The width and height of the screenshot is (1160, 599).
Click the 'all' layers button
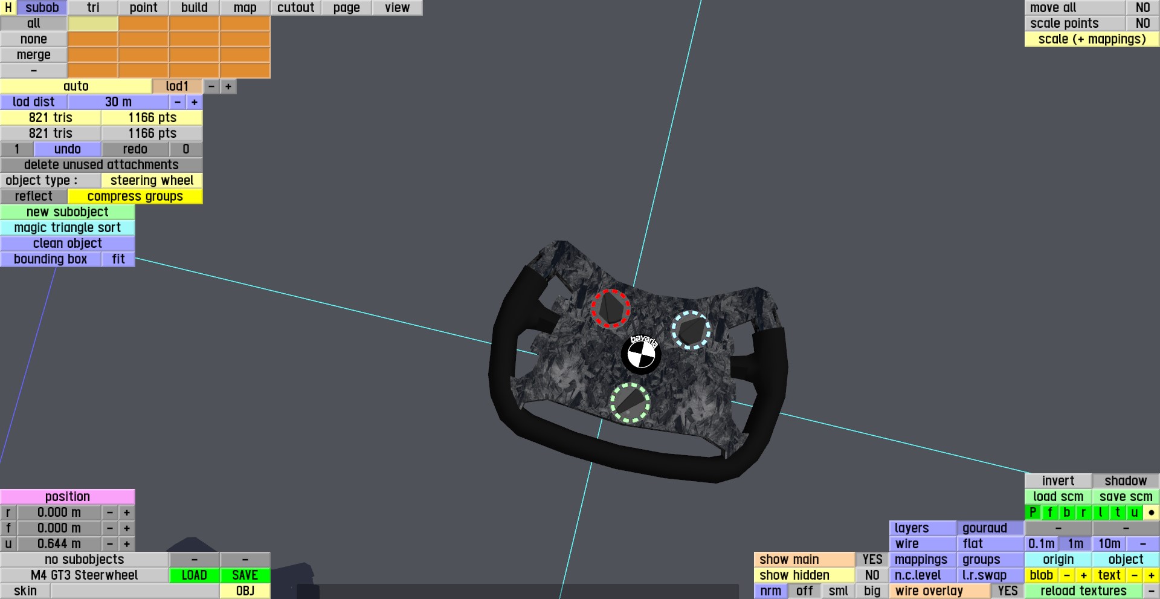[34, 24]
